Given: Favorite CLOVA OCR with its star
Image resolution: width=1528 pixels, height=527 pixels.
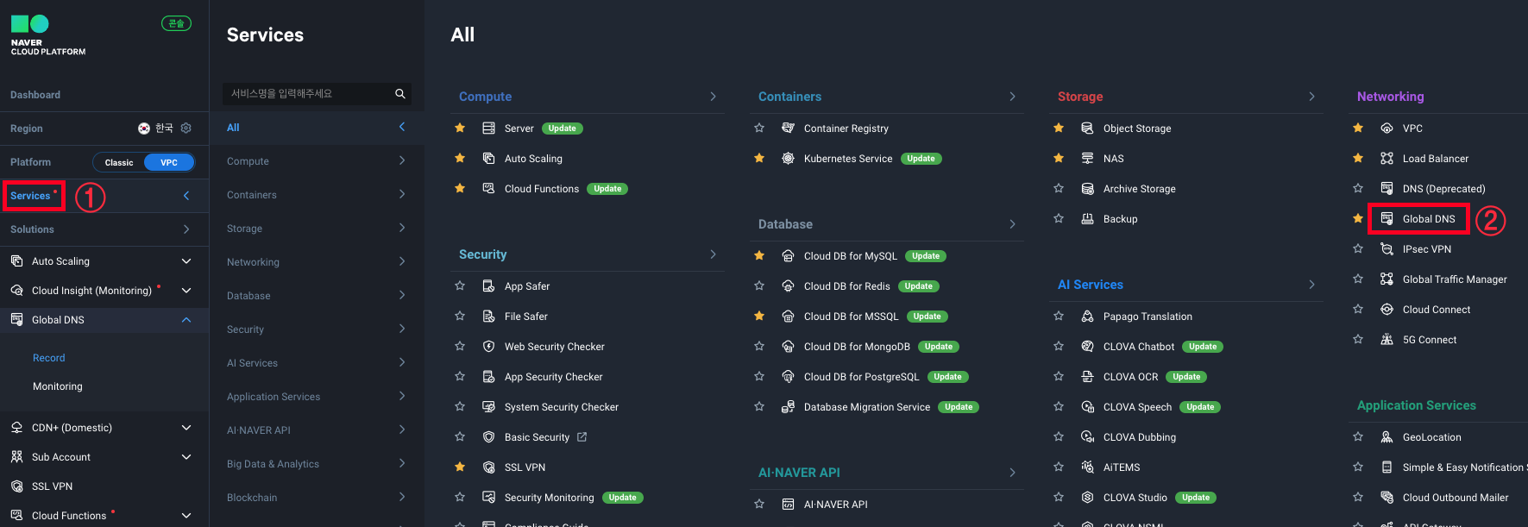Looking at the screenshot, I should 1059,376.
